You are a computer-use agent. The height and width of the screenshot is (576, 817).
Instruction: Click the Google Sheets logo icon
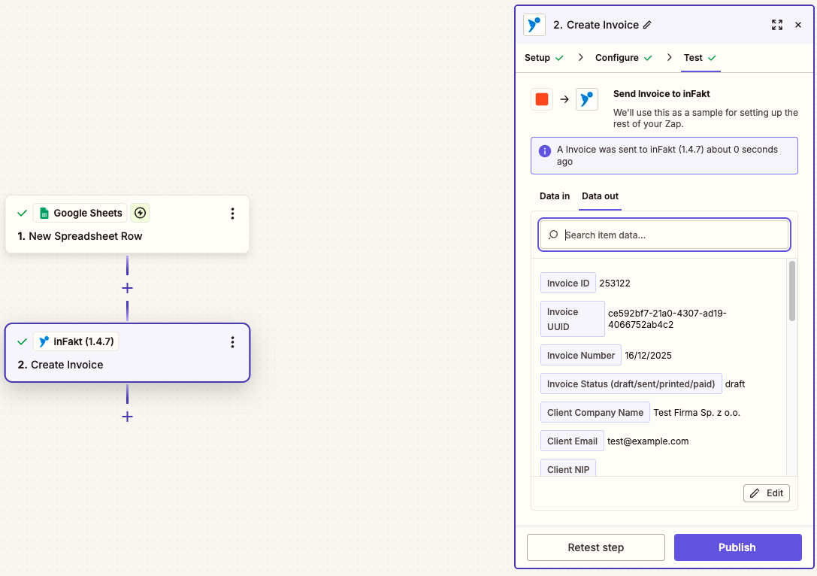click(44, 213)
